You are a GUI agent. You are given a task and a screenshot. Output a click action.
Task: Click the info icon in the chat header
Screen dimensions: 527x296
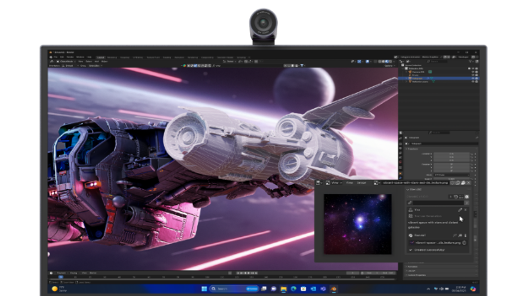(x=467, y=197)
